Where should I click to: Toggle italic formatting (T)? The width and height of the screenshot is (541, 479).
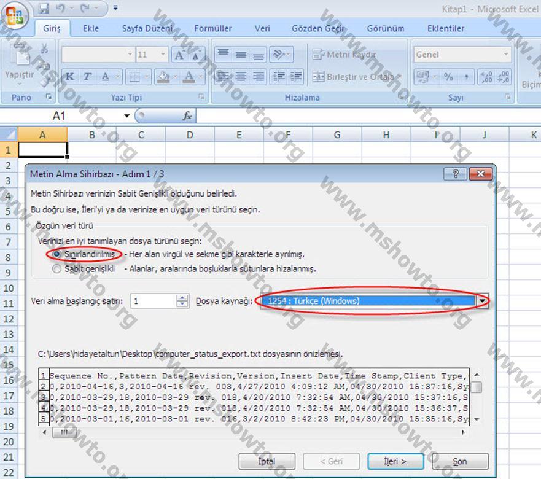click(x=87, y=77)
